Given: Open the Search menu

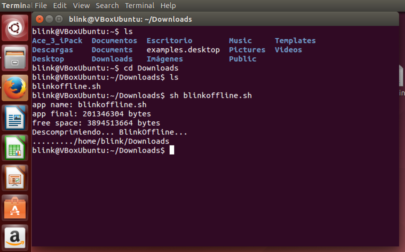Looking at the screenshot, I should click(x=107, y=6).
